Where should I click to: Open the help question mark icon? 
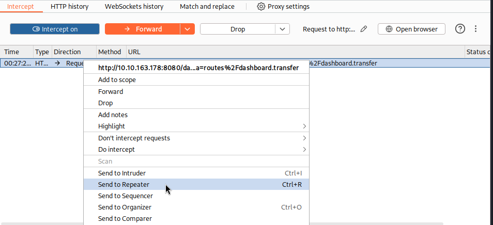pyautogui.click(x=460, y=29)
